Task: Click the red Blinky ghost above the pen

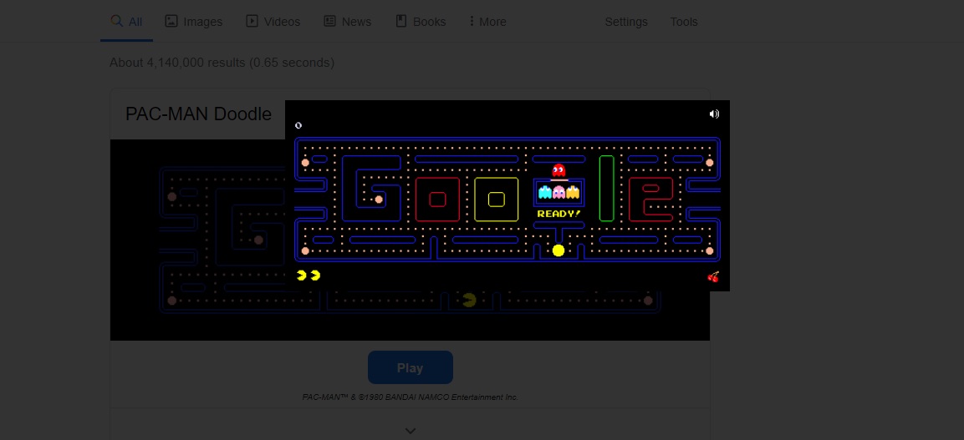Action: point(559,171)
